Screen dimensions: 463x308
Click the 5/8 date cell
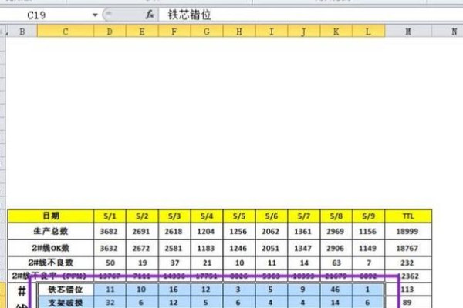[x=336, y=216]
